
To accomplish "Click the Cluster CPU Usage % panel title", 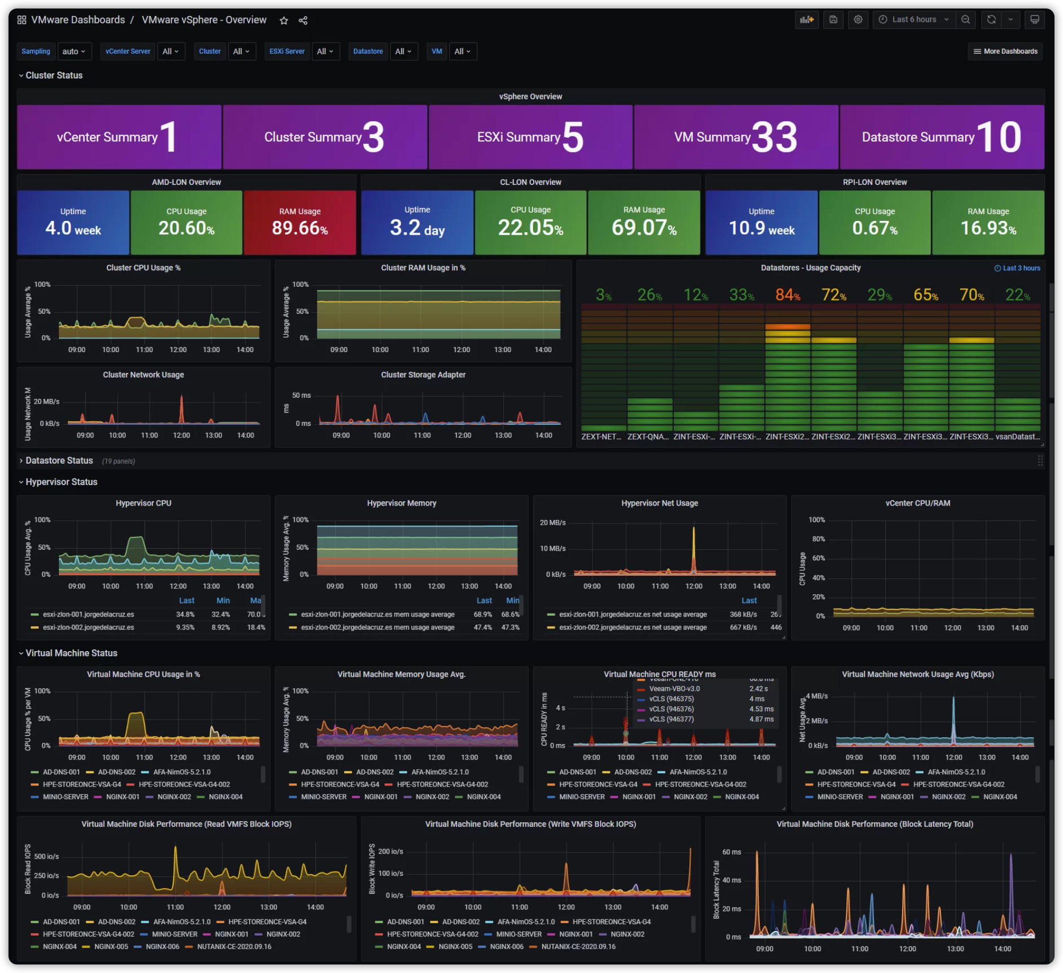I will click(x=143, y=268).
